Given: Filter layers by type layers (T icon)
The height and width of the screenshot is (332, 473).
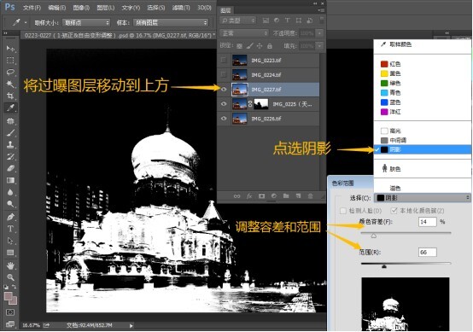Looking at the screenshot, I should click(288, 20).
